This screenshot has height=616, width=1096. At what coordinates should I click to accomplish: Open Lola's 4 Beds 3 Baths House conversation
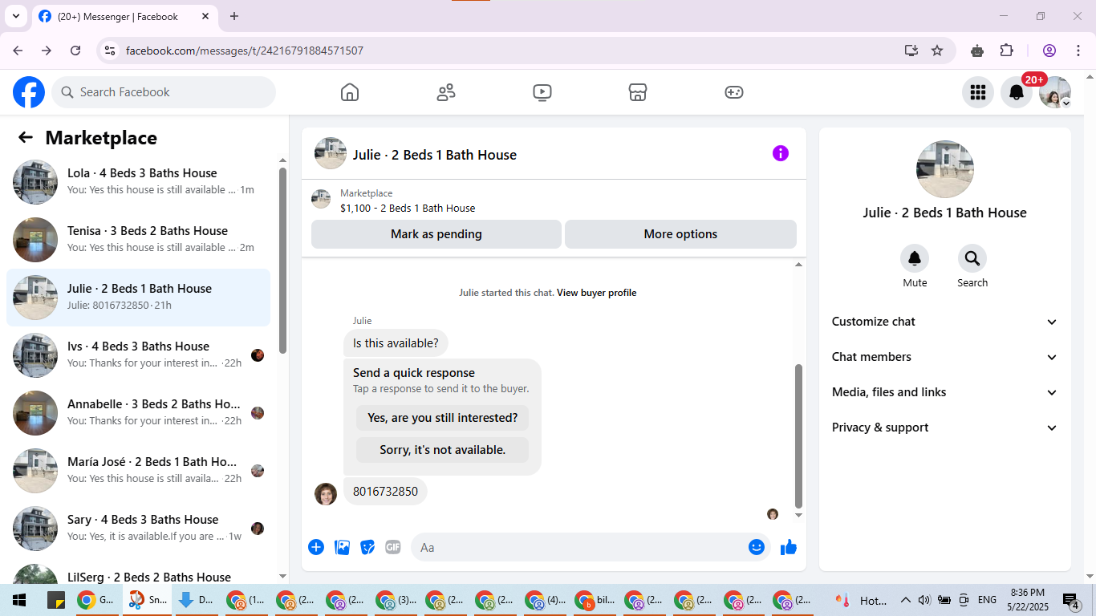pos(138,182)
